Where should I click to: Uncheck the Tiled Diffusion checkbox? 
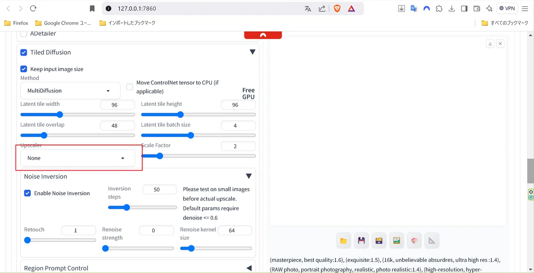[x=24, y=52]
